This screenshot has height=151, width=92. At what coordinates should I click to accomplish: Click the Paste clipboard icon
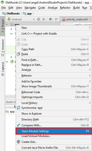coord(18,54)
